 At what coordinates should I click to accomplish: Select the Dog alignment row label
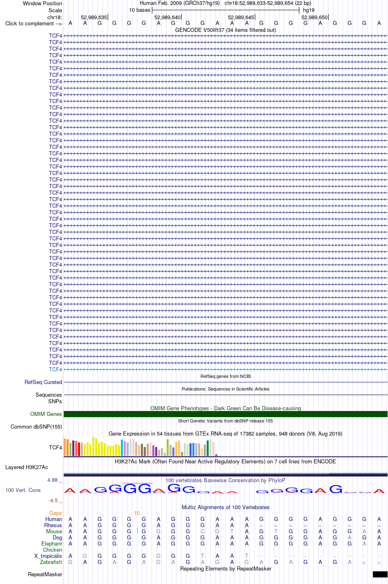(x=58, y=538)
